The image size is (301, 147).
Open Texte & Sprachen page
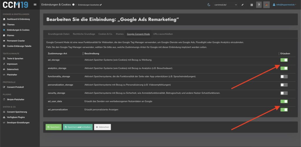pyautogui.click(x=15, y=59)
